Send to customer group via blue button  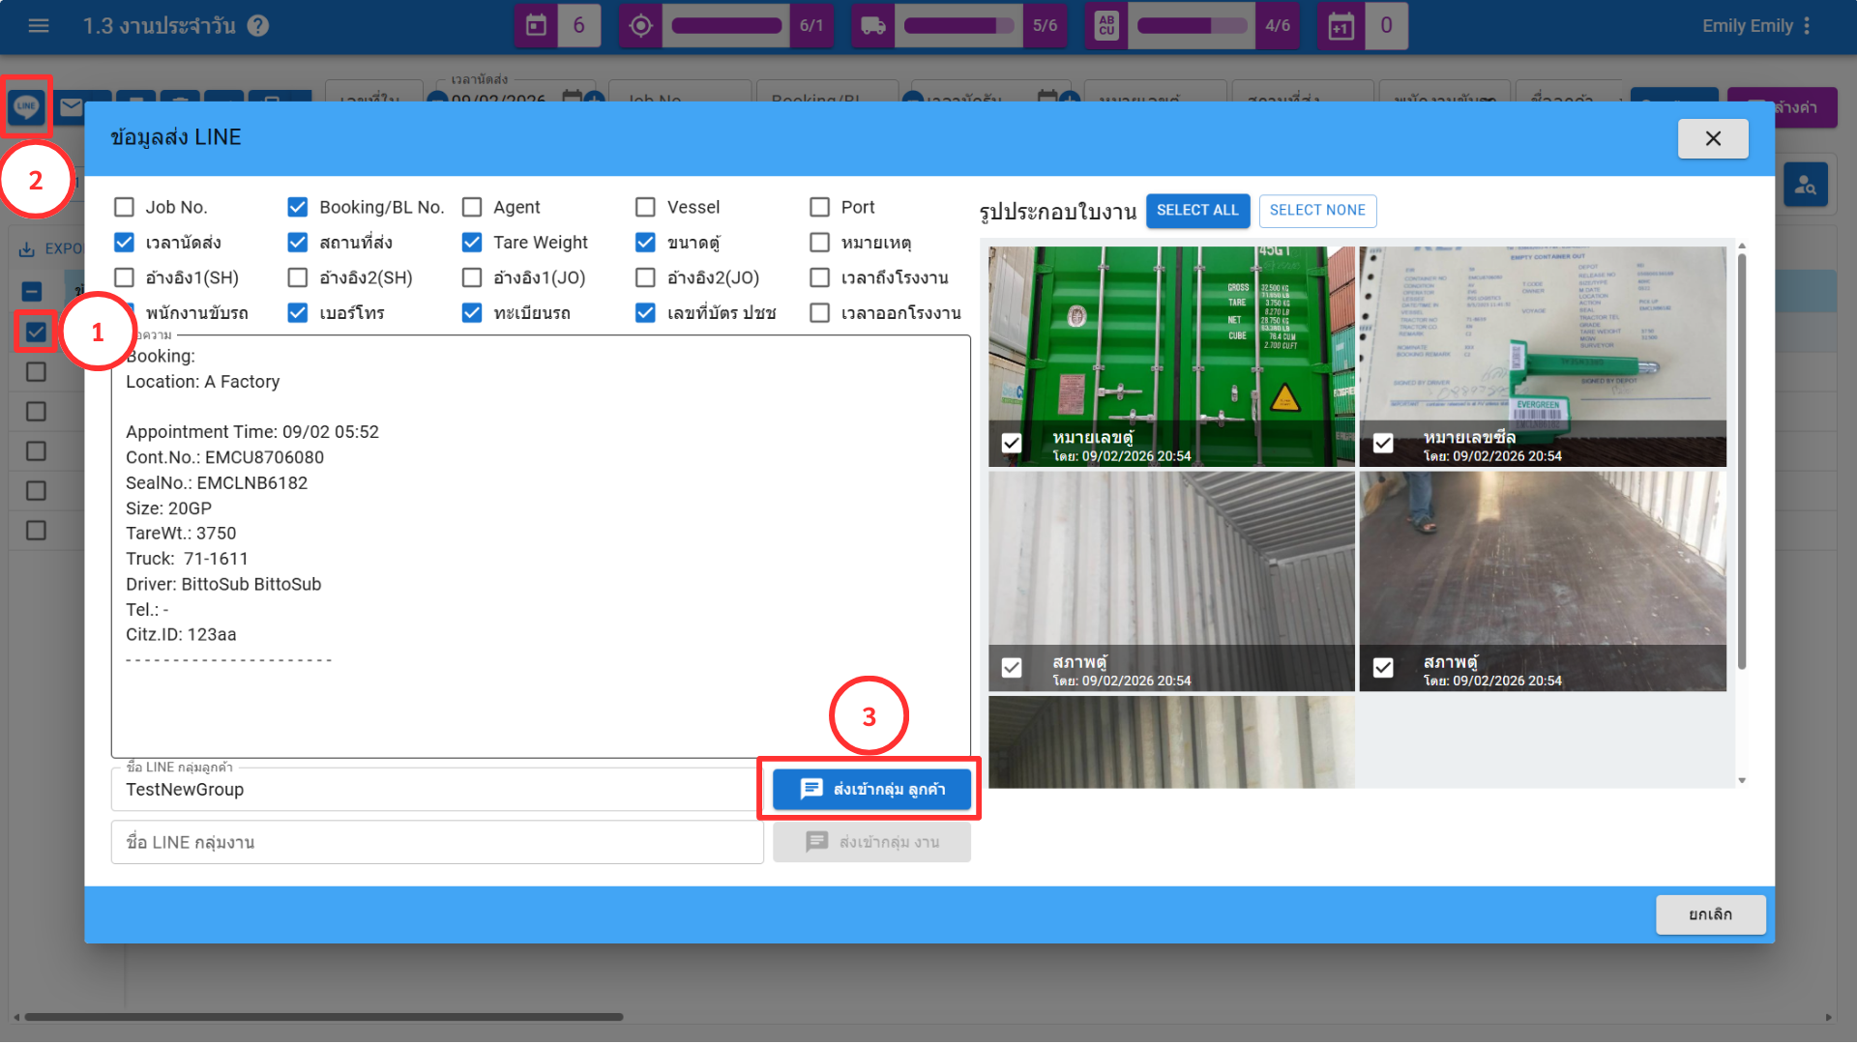point(871,789)
